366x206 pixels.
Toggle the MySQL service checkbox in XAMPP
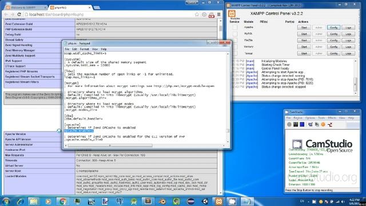234,34
